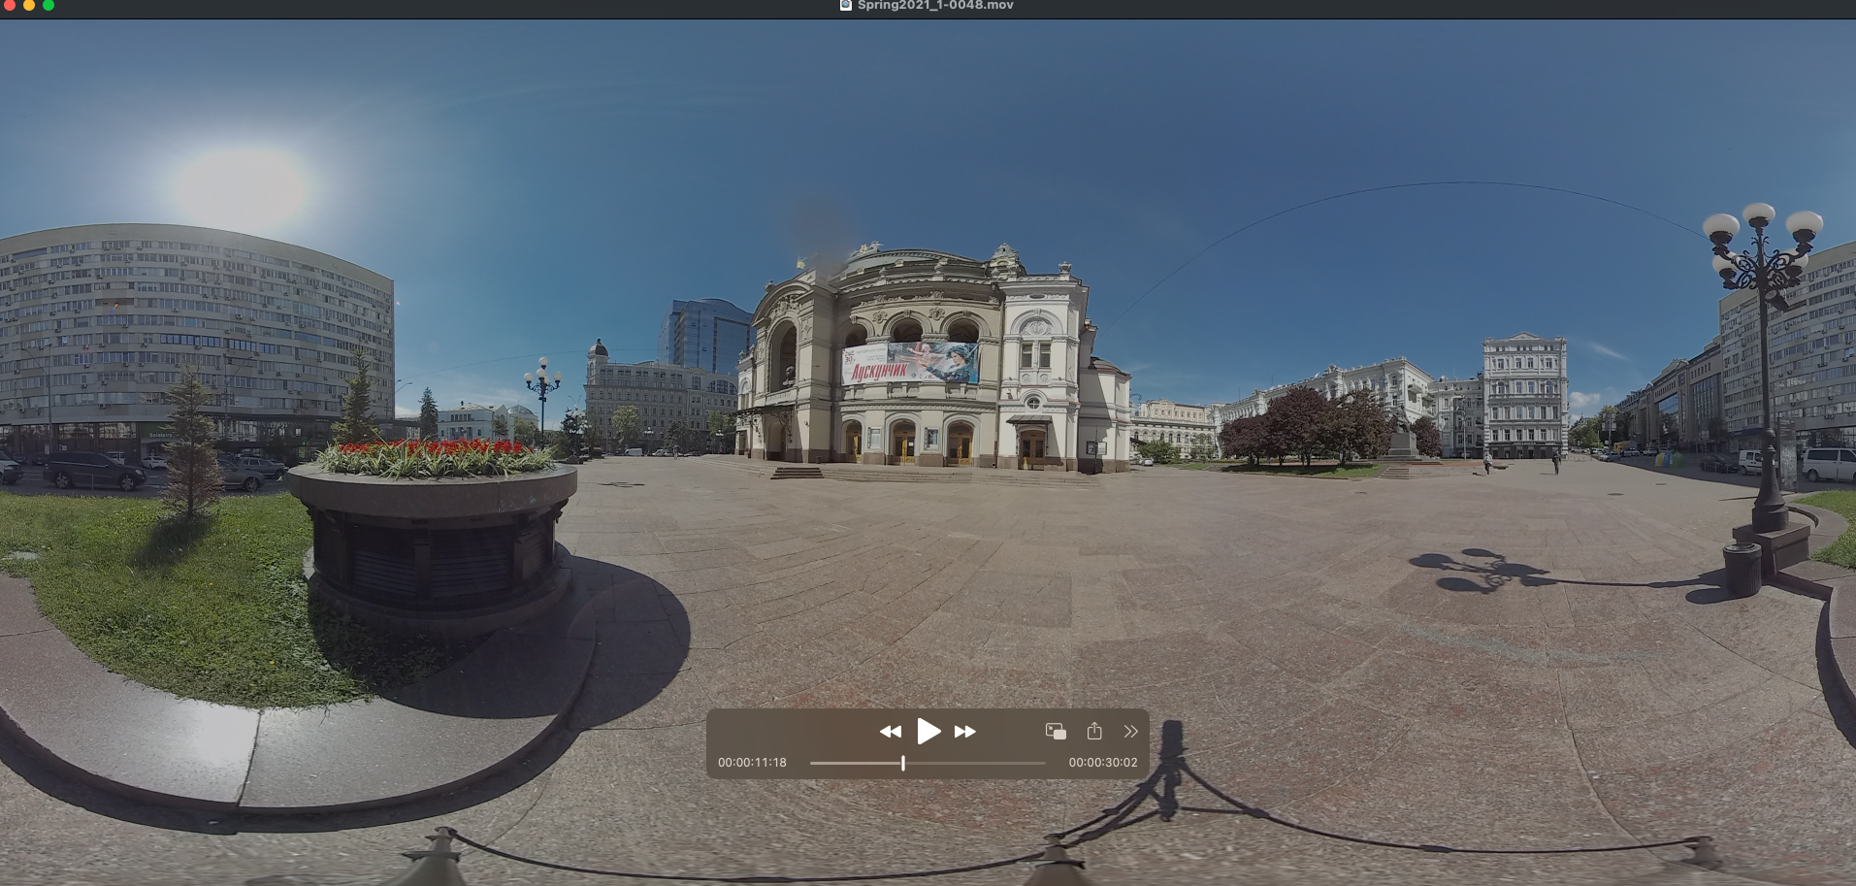The height and width of the screenshot is (886, 1856).
Task: Click the rewind icon to jump back
Action: [x=891, y=732]
